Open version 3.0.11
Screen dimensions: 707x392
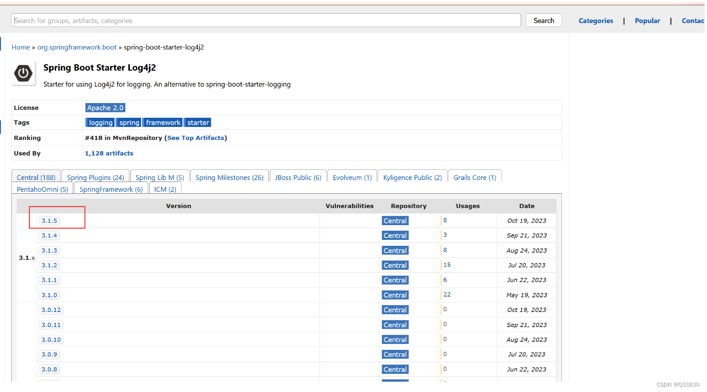51,325
